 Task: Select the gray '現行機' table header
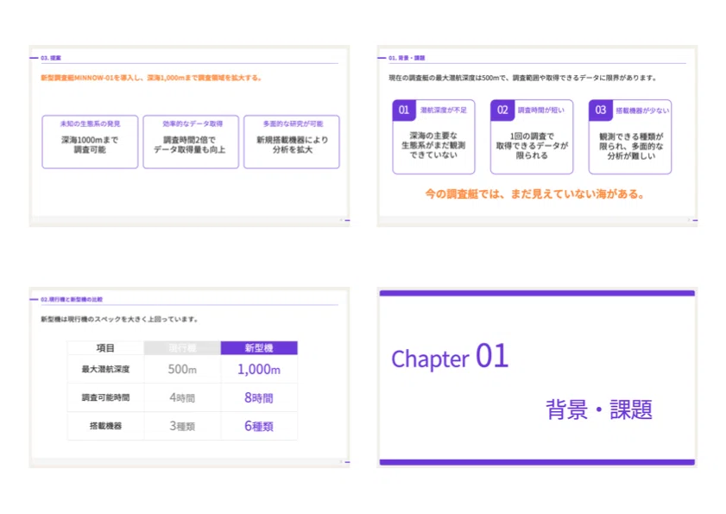pos(182,348)
